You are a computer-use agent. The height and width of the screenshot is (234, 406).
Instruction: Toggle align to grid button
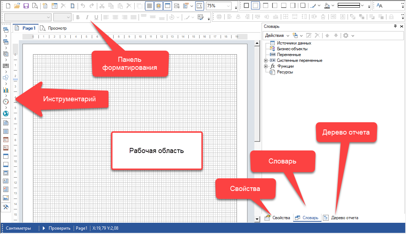tap(159, 6)
